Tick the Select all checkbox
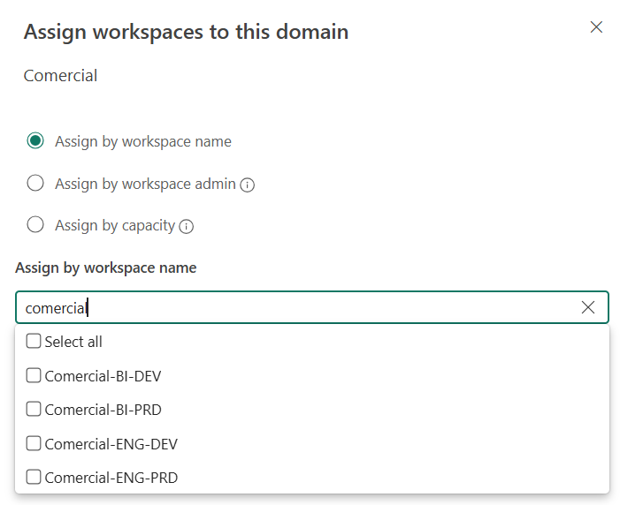The image size is (620, 505). [x=34, y=342]
